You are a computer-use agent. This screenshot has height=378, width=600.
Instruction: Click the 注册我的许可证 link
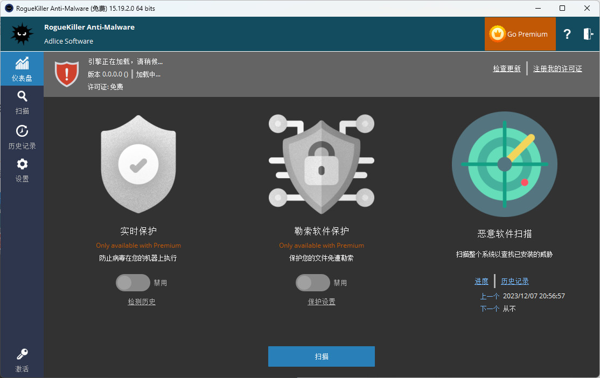557,68
